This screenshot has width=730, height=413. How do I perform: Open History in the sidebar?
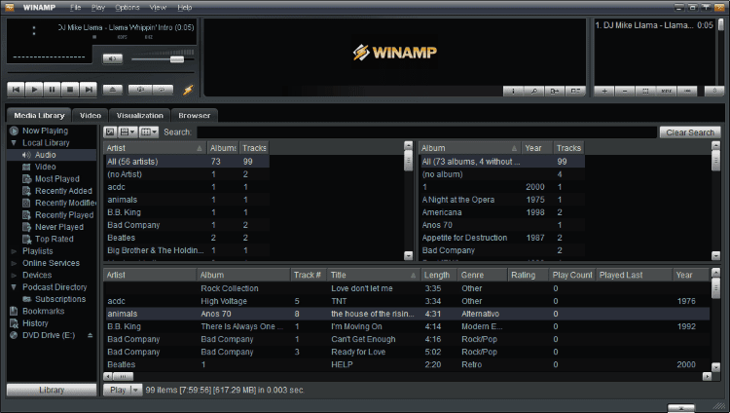(x=35, y=323)
